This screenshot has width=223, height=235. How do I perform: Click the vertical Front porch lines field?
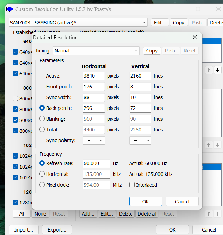tap(140, 87)
